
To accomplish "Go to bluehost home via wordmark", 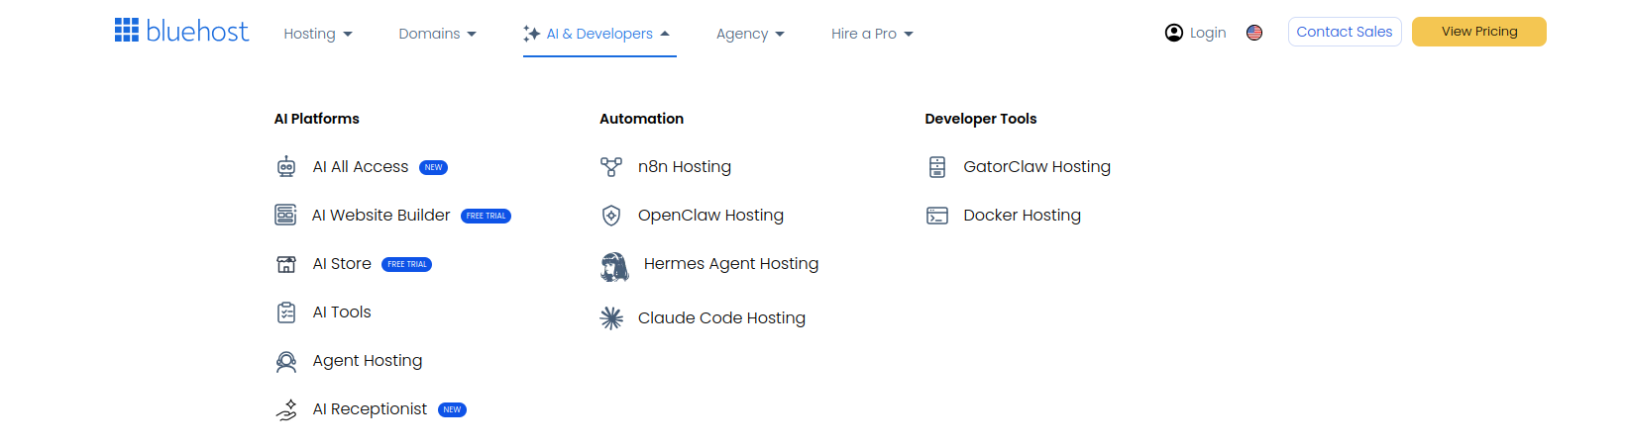I will [197, 31].
